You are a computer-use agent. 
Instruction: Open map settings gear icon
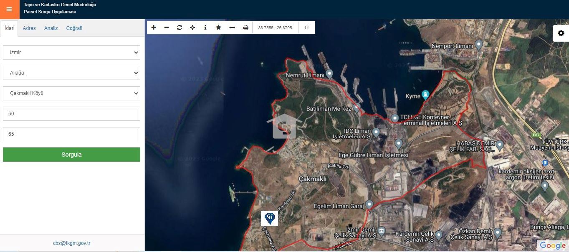coord(561,33)
